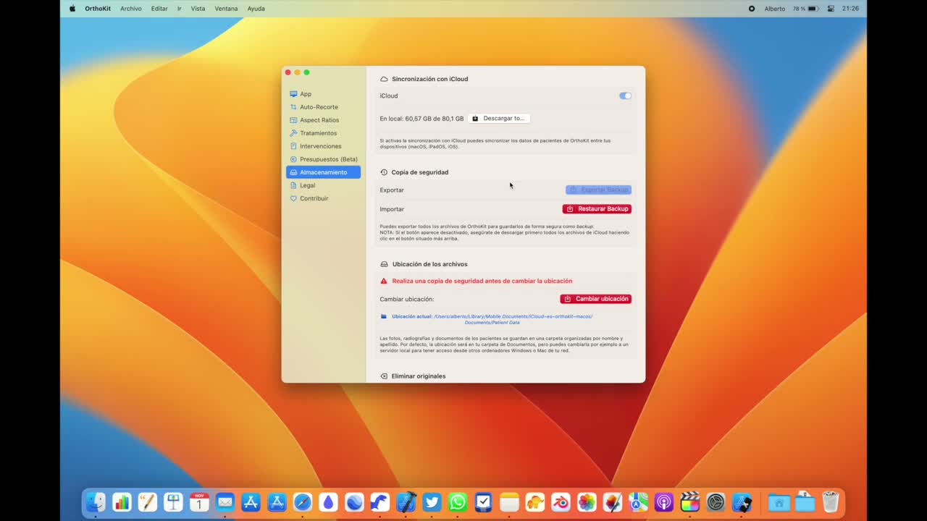Launch Safari from the Dock
This screenshot has height=521, width=927.
303,501
